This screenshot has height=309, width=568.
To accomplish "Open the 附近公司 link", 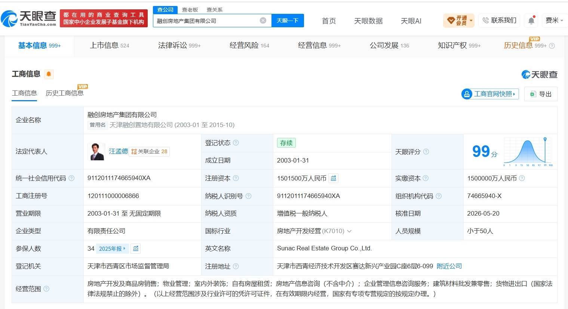I will 449,266.
